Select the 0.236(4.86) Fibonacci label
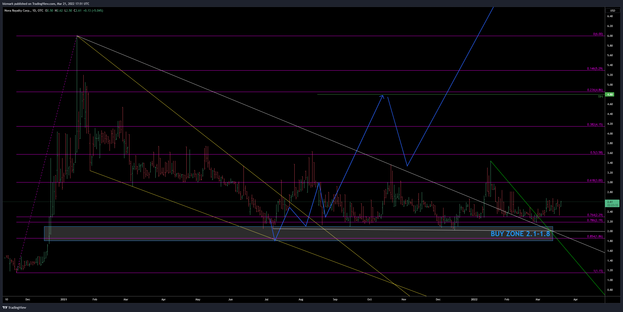623x312 pixels. click(x=595, y=90)
